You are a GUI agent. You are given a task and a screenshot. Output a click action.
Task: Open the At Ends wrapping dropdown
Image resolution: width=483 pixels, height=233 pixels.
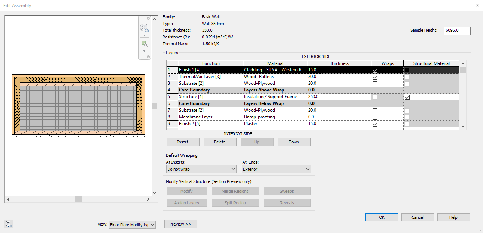(276, 169)
